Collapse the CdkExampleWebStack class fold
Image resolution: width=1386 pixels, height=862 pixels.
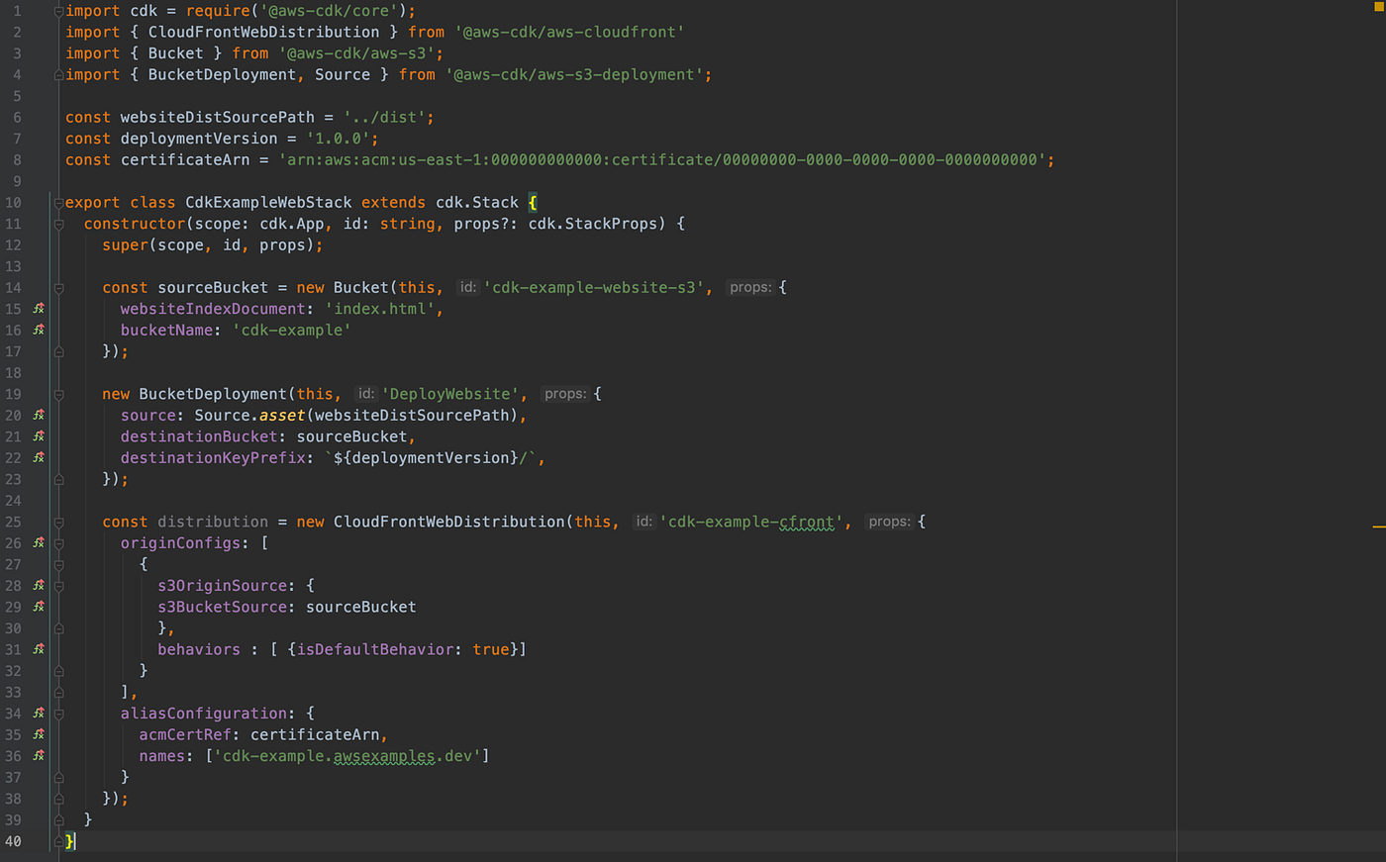[57, 202]
